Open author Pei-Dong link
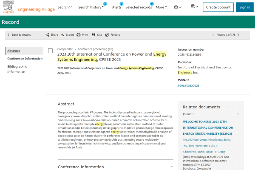This screenshot has width=255, height=170. [220, 152]
